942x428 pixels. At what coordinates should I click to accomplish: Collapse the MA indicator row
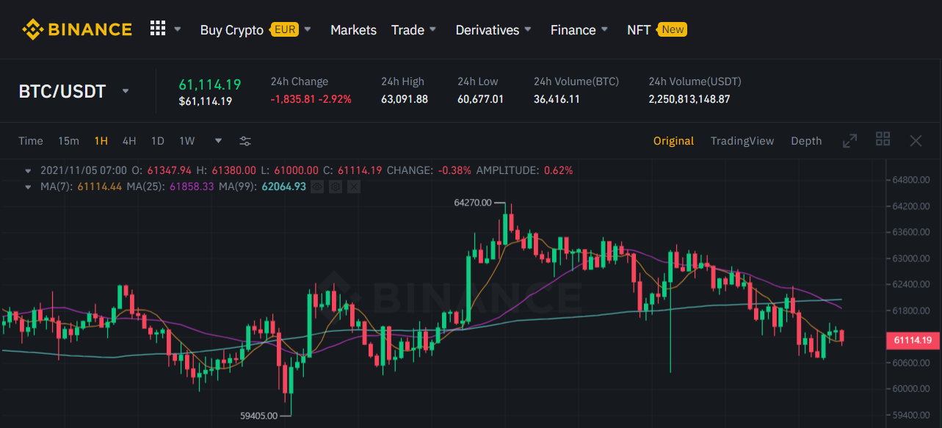[28, 186]
